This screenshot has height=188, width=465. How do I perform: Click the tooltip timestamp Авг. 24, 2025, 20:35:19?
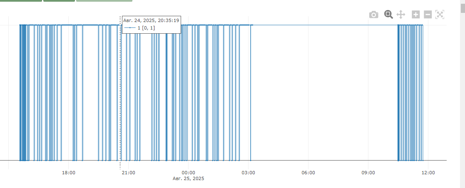[x=151, y=20]
